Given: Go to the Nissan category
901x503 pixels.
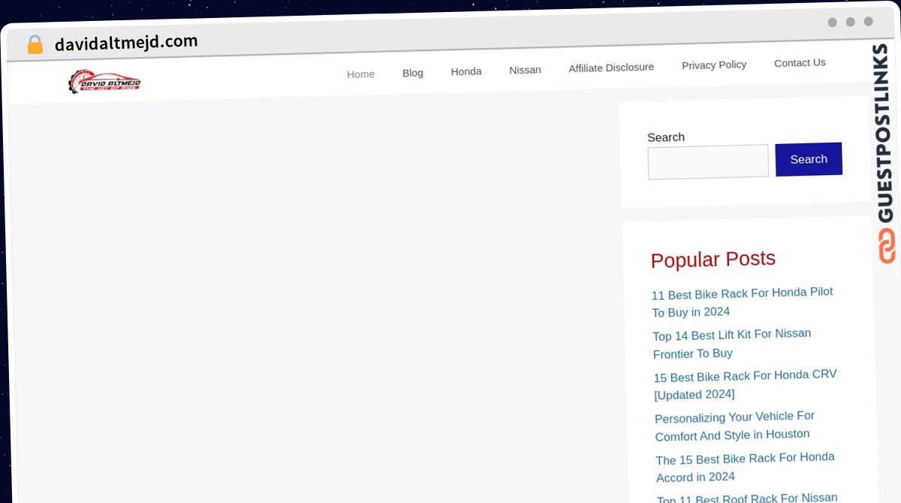Looking at the screenshot, I should tap(525, 70).
